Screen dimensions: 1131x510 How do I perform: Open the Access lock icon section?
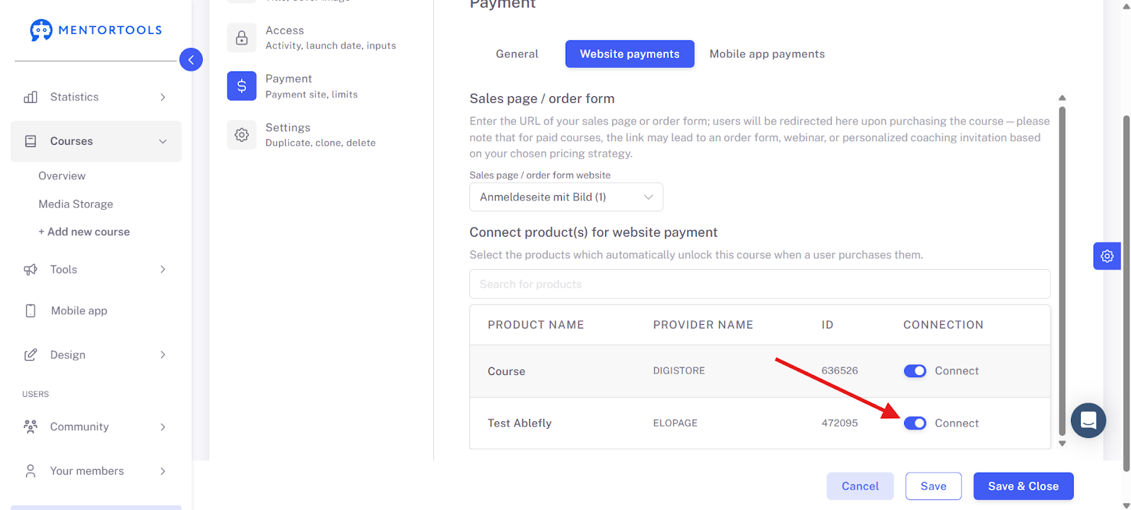[x=242, y=37]
